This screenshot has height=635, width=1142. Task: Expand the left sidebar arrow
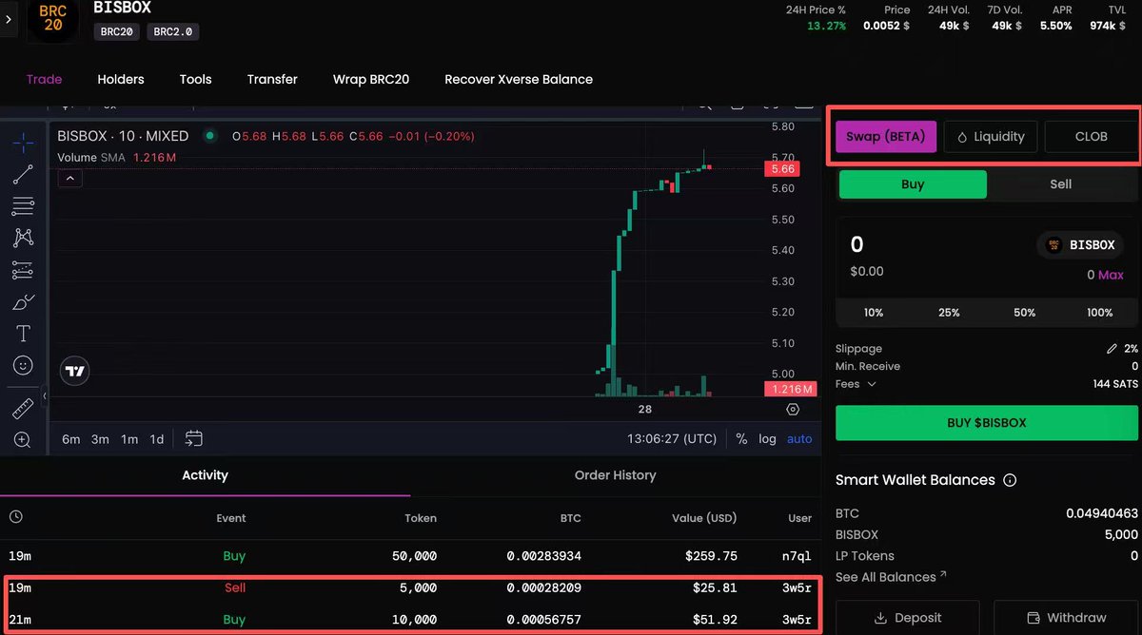[8, 18]
